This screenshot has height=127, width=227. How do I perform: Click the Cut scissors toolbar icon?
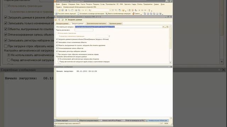click(x=66, y=10)
